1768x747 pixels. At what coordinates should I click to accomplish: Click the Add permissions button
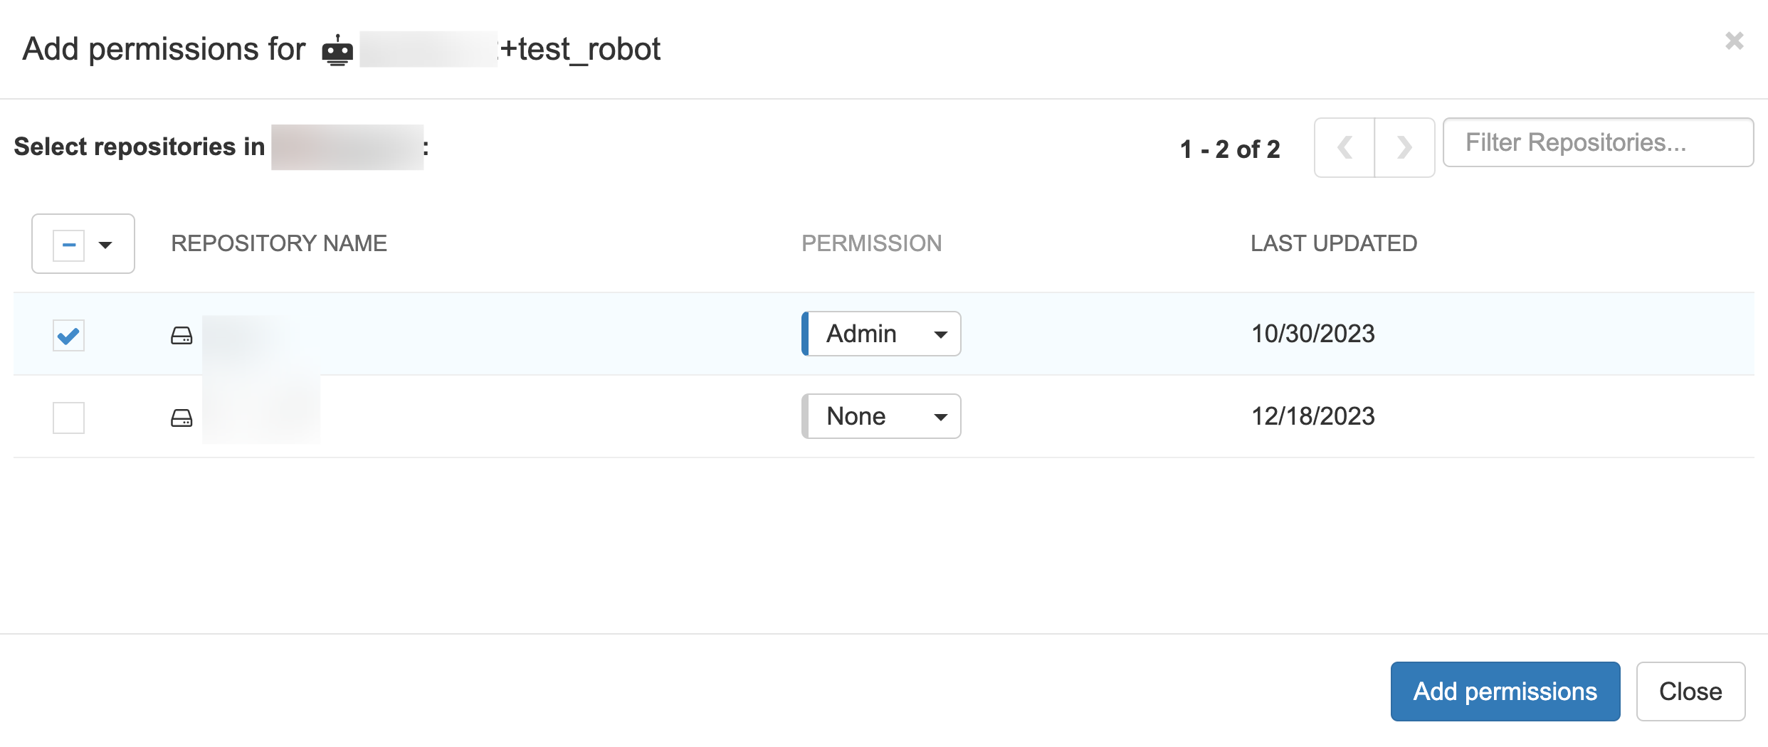(1505, 692)
